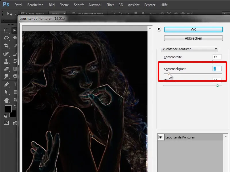Open the Fenster menu
The image size is (230, 172).
(x=150, y=5)
